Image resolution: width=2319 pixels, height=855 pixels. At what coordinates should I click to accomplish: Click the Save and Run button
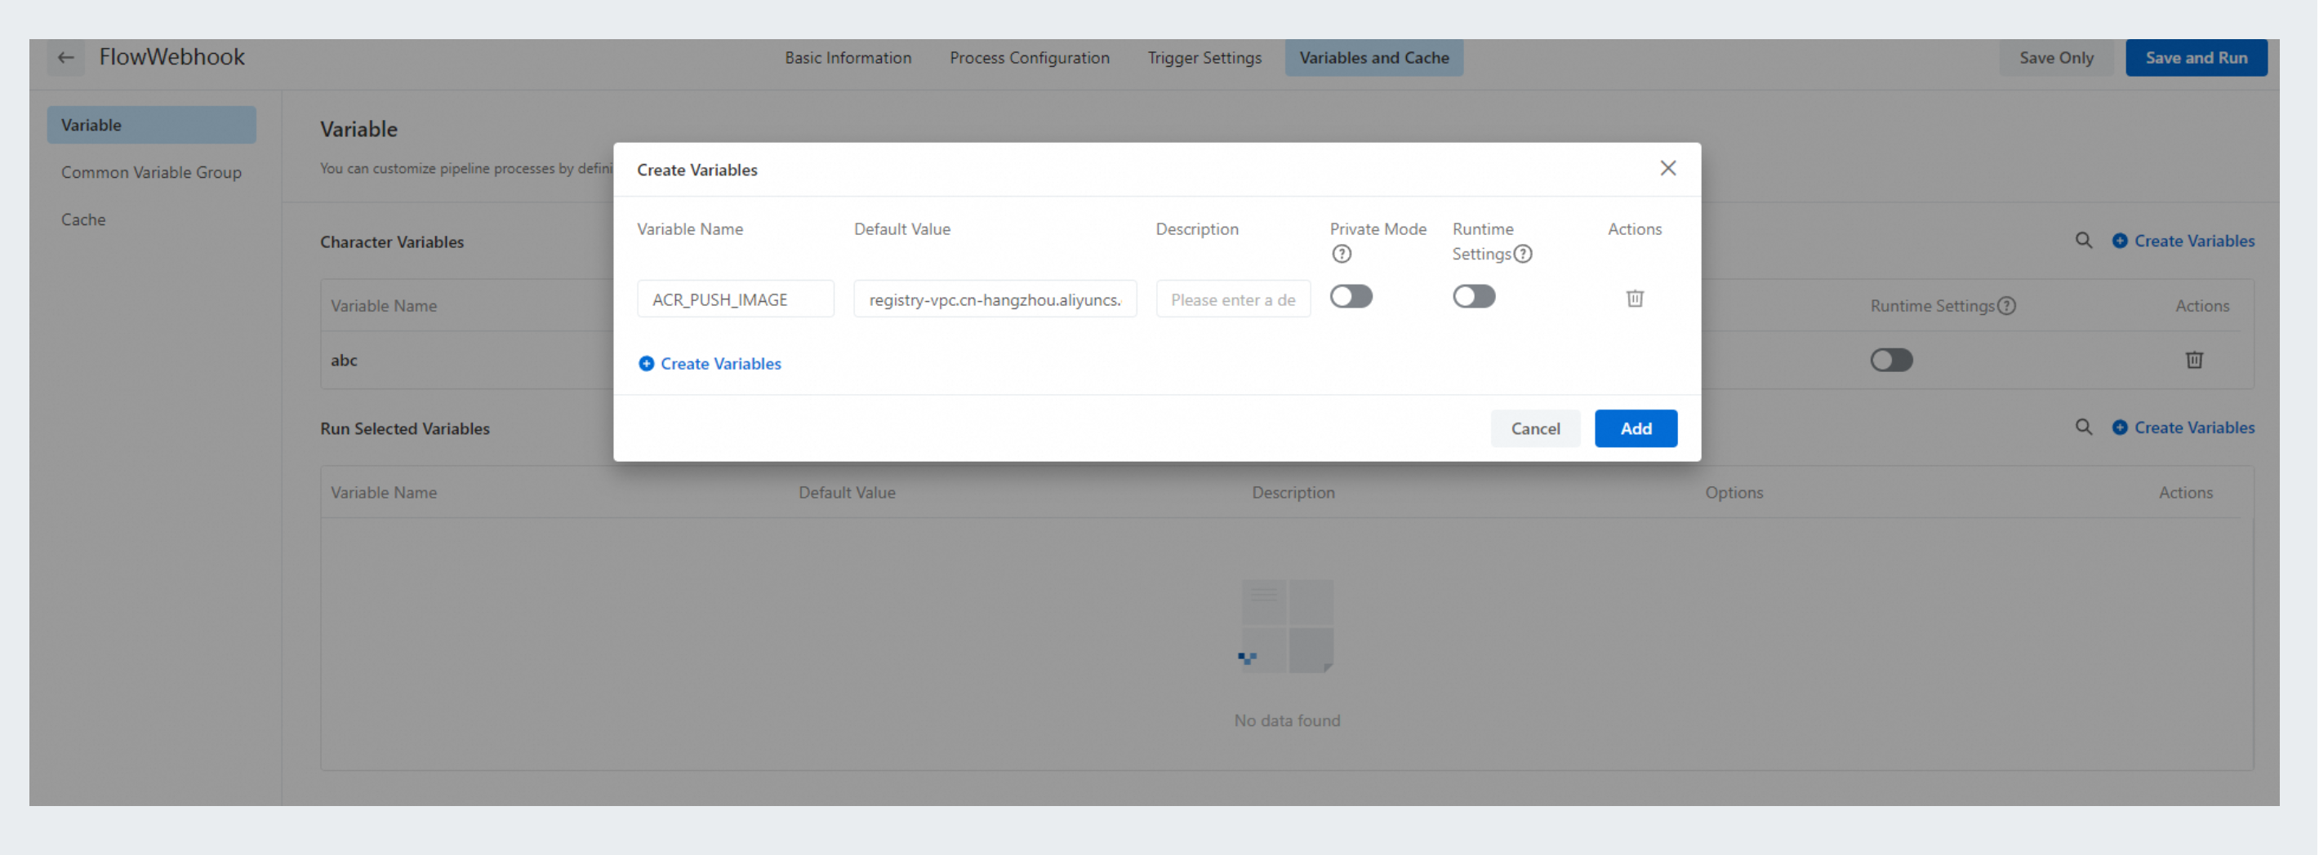[x=2196, y=58]
